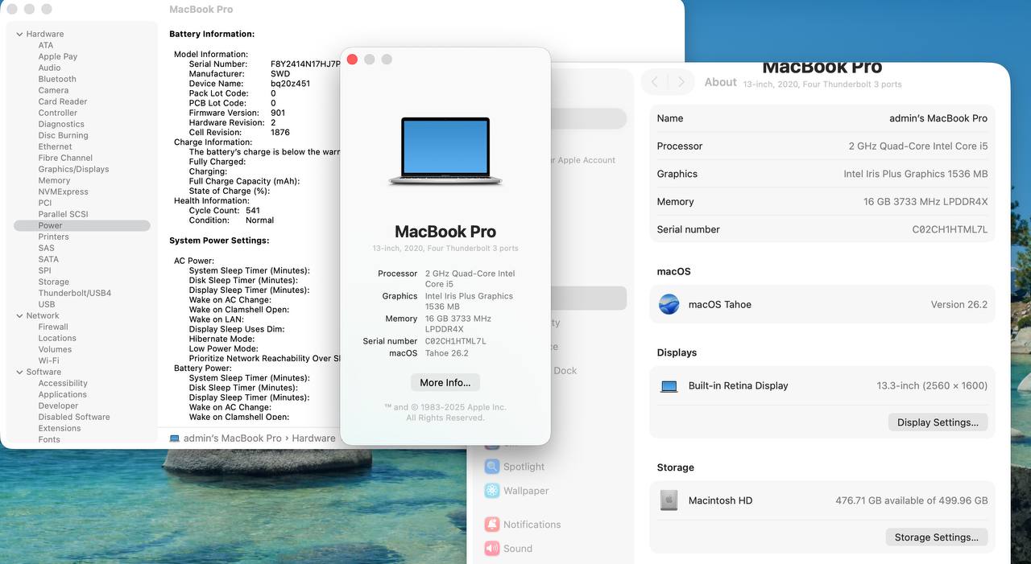This screenshot has width=1031, height=564.
Task: Click More Info button in About This Mac
Action: click(445, 382)
